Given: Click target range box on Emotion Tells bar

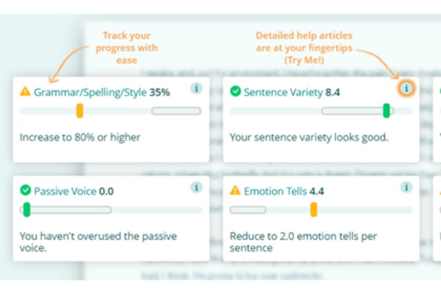Looking at the screenshot, I should pyautogui.click(x=248, y=210).
